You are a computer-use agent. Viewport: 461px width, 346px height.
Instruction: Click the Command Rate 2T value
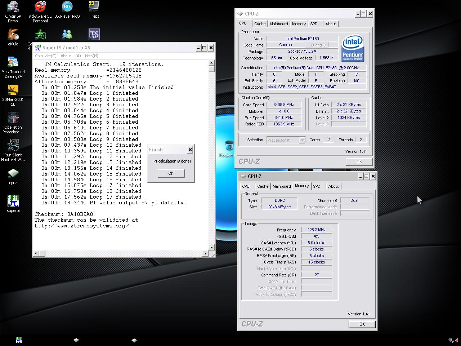coord(317,275)
